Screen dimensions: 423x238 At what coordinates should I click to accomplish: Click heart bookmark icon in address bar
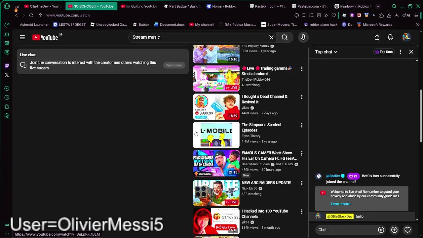(x=334, y=15)
